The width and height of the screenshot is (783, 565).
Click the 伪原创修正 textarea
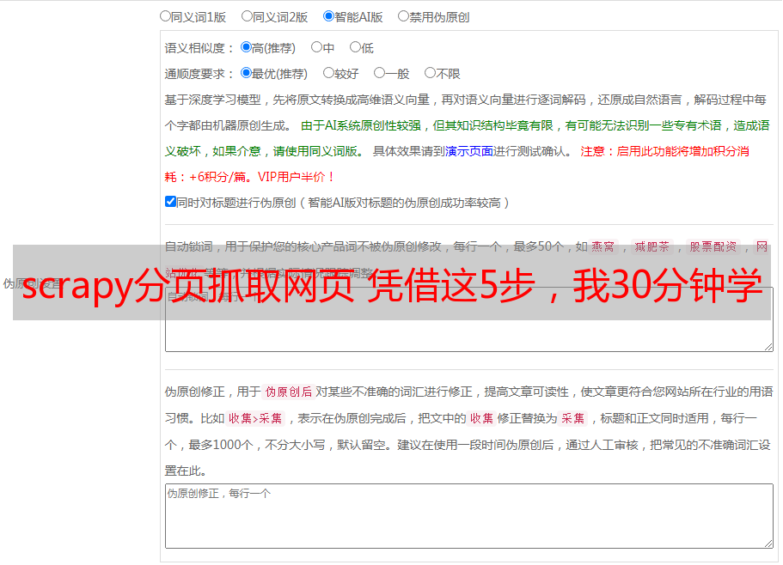click(x=469, y=516)
